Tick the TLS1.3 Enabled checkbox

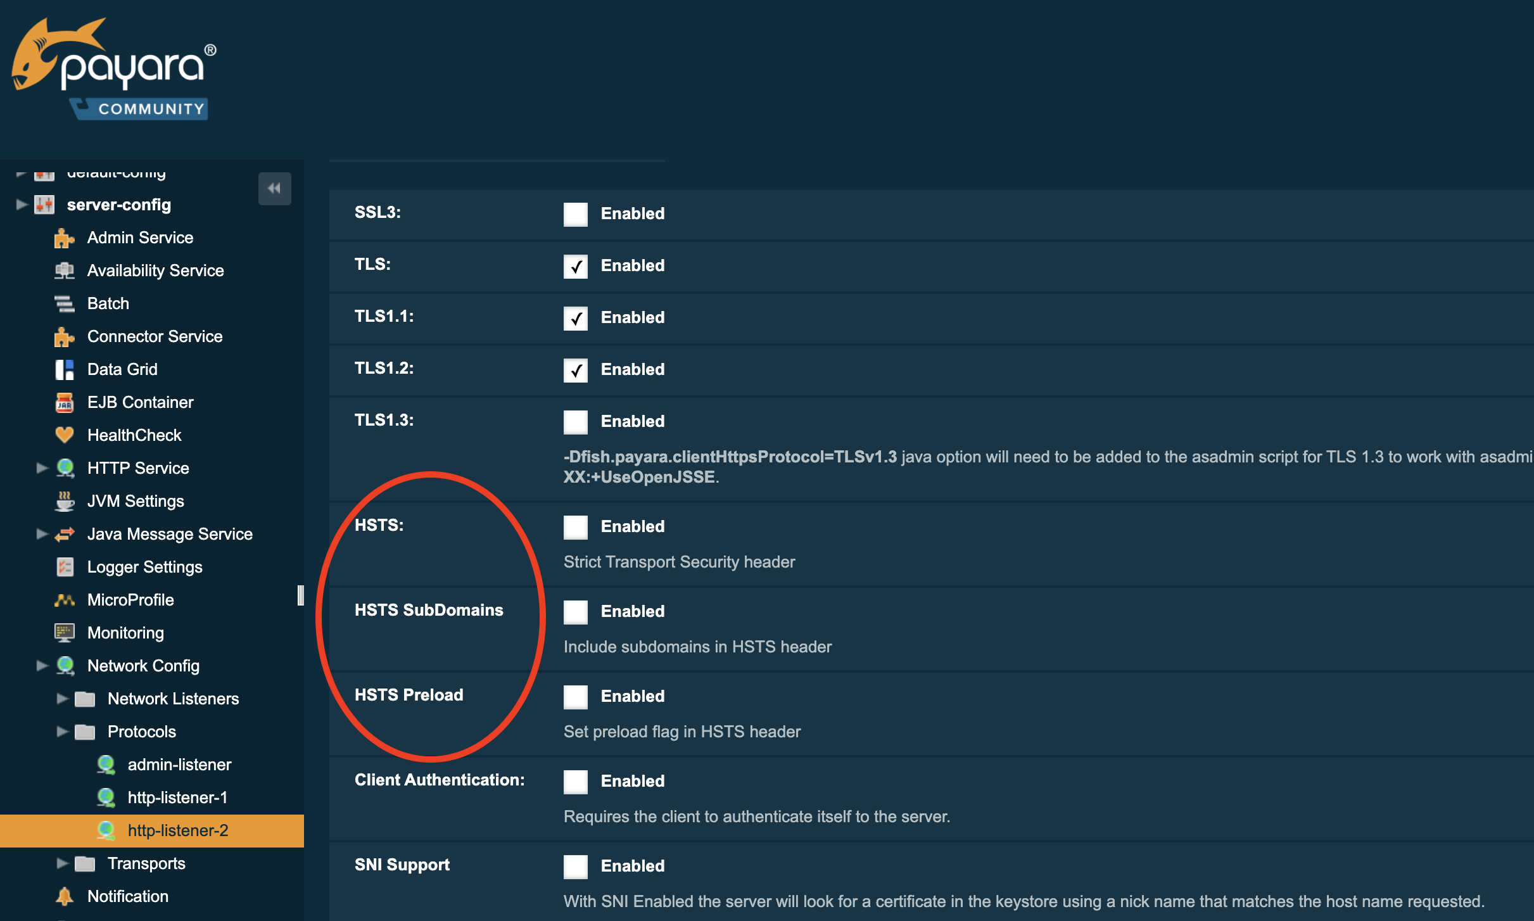(x=575, y=422)
